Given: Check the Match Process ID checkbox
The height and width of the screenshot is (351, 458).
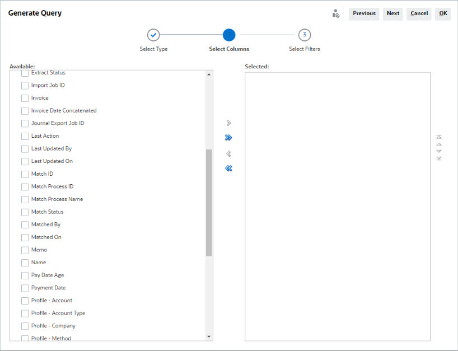Looking at the screenshot, I should [25, 187].
